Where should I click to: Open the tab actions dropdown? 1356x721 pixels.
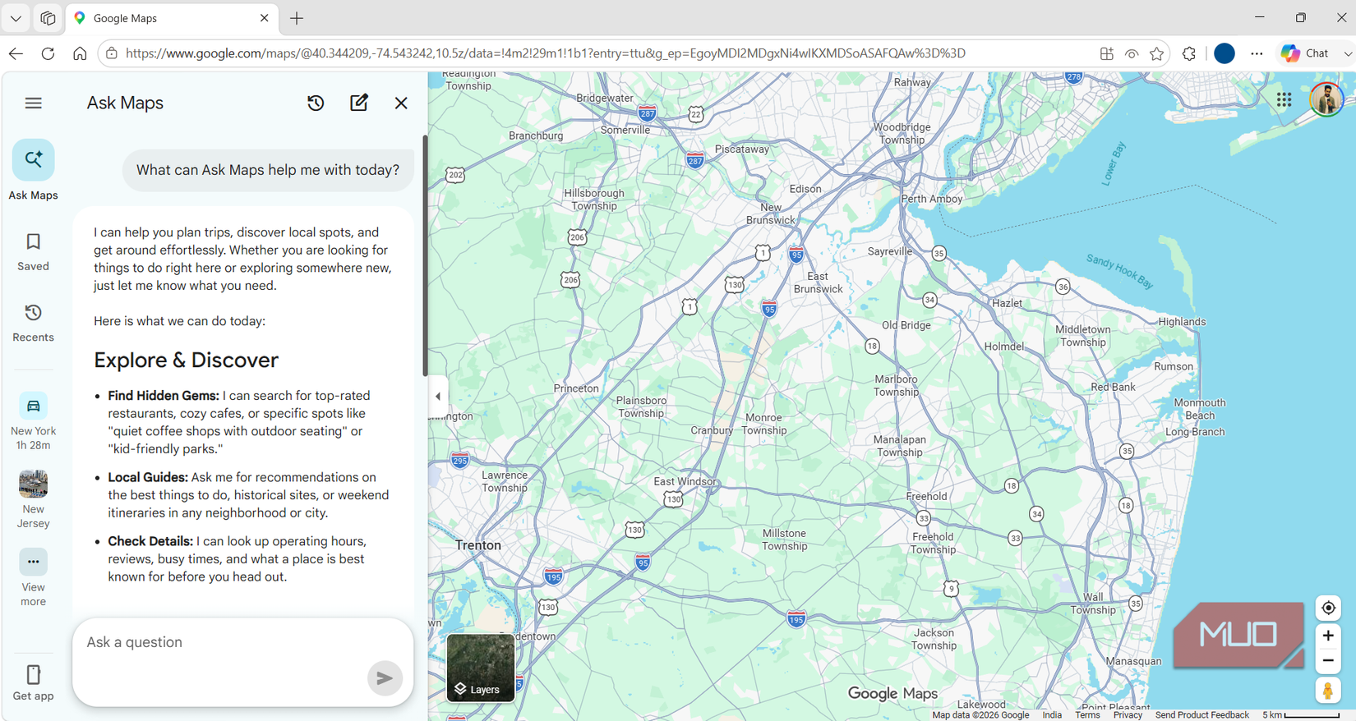(x=16, y=17)
